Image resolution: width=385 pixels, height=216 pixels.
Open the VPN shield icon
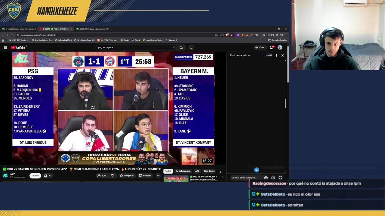pyautogui.click(x=282, y=35)
